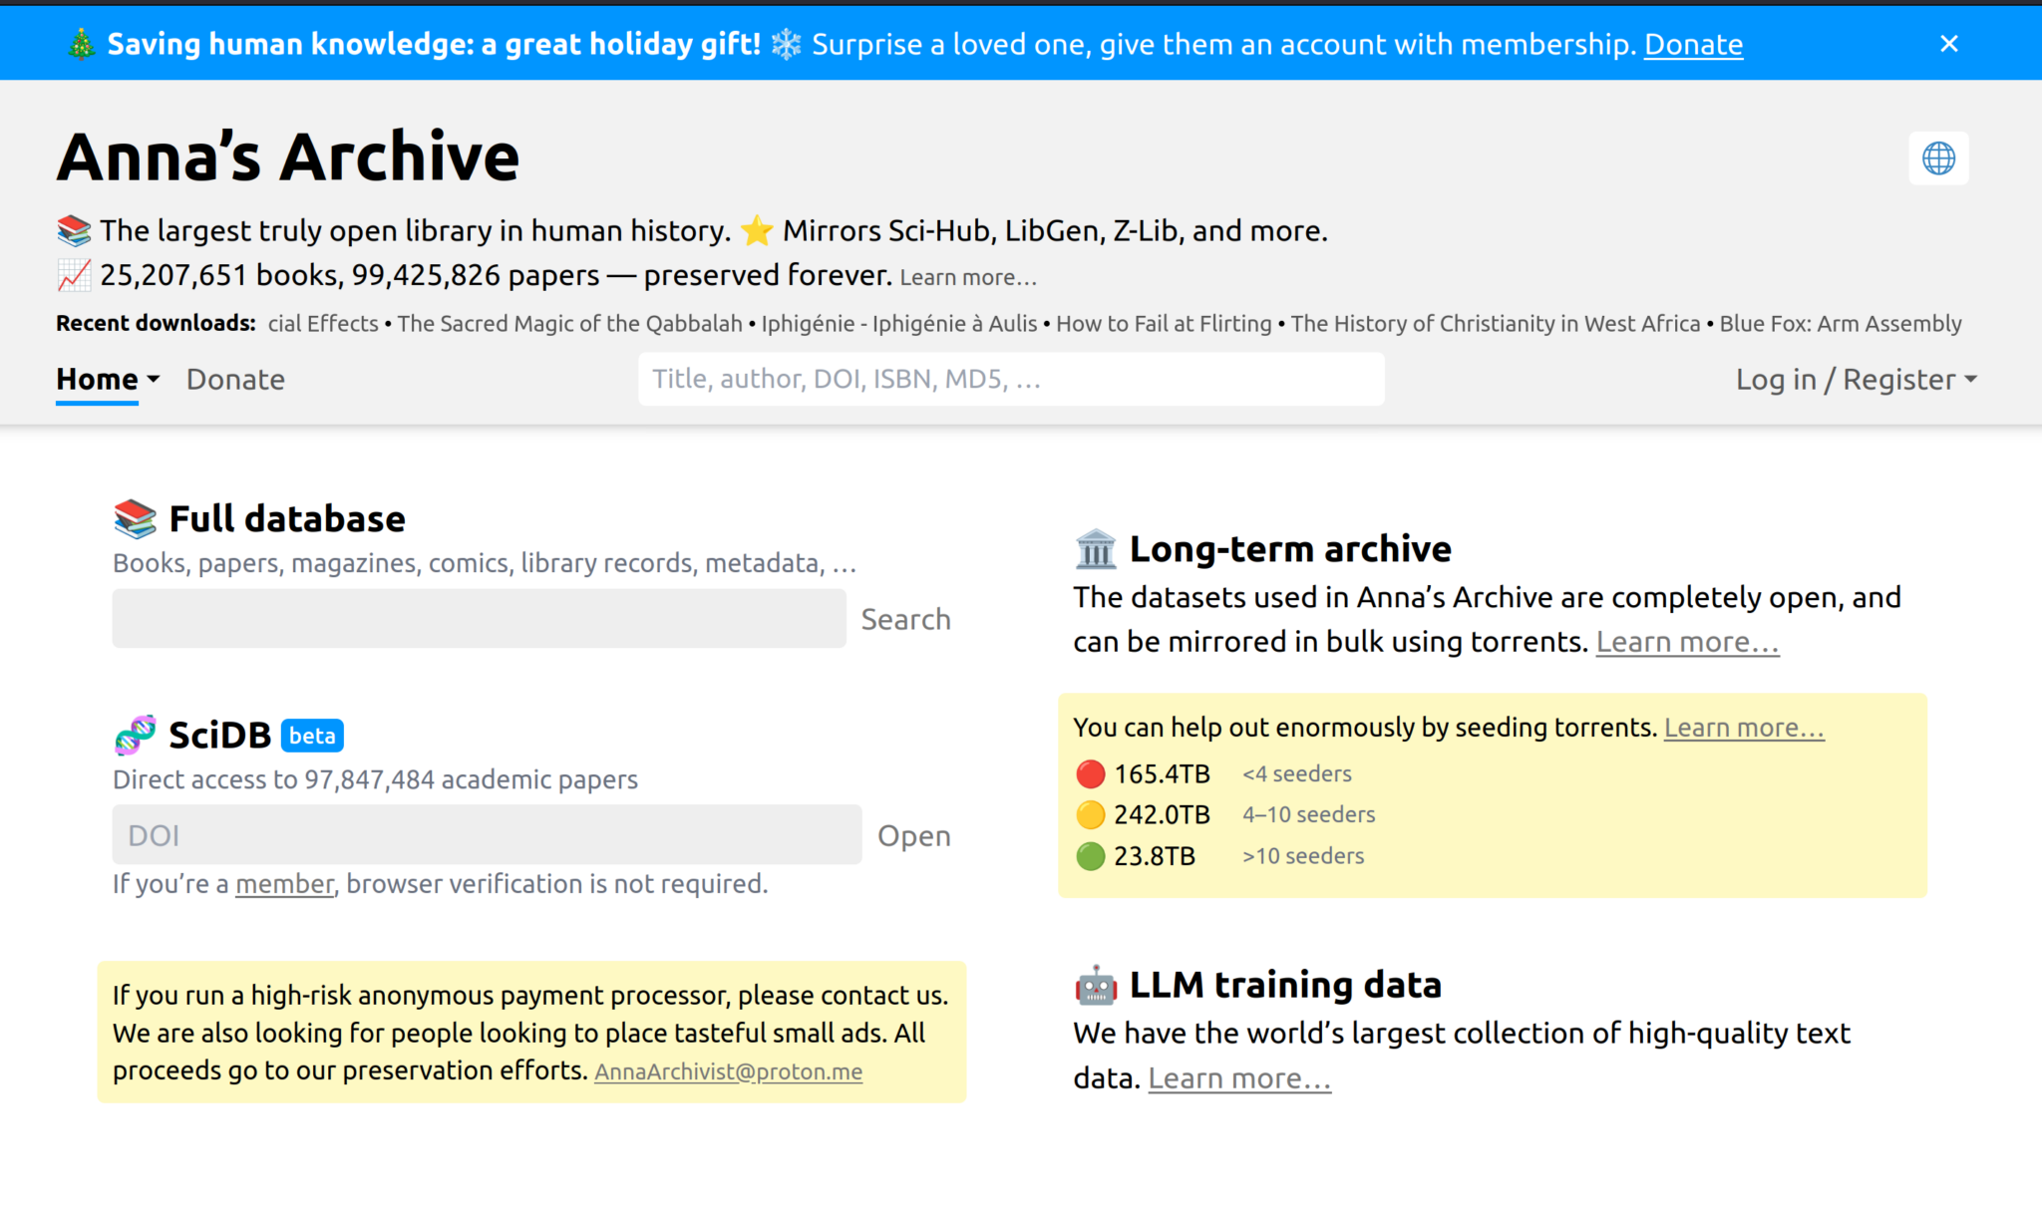Click the robot icon beside LLM training data
This screenshot has height=1216, width=2042.
1095,985
